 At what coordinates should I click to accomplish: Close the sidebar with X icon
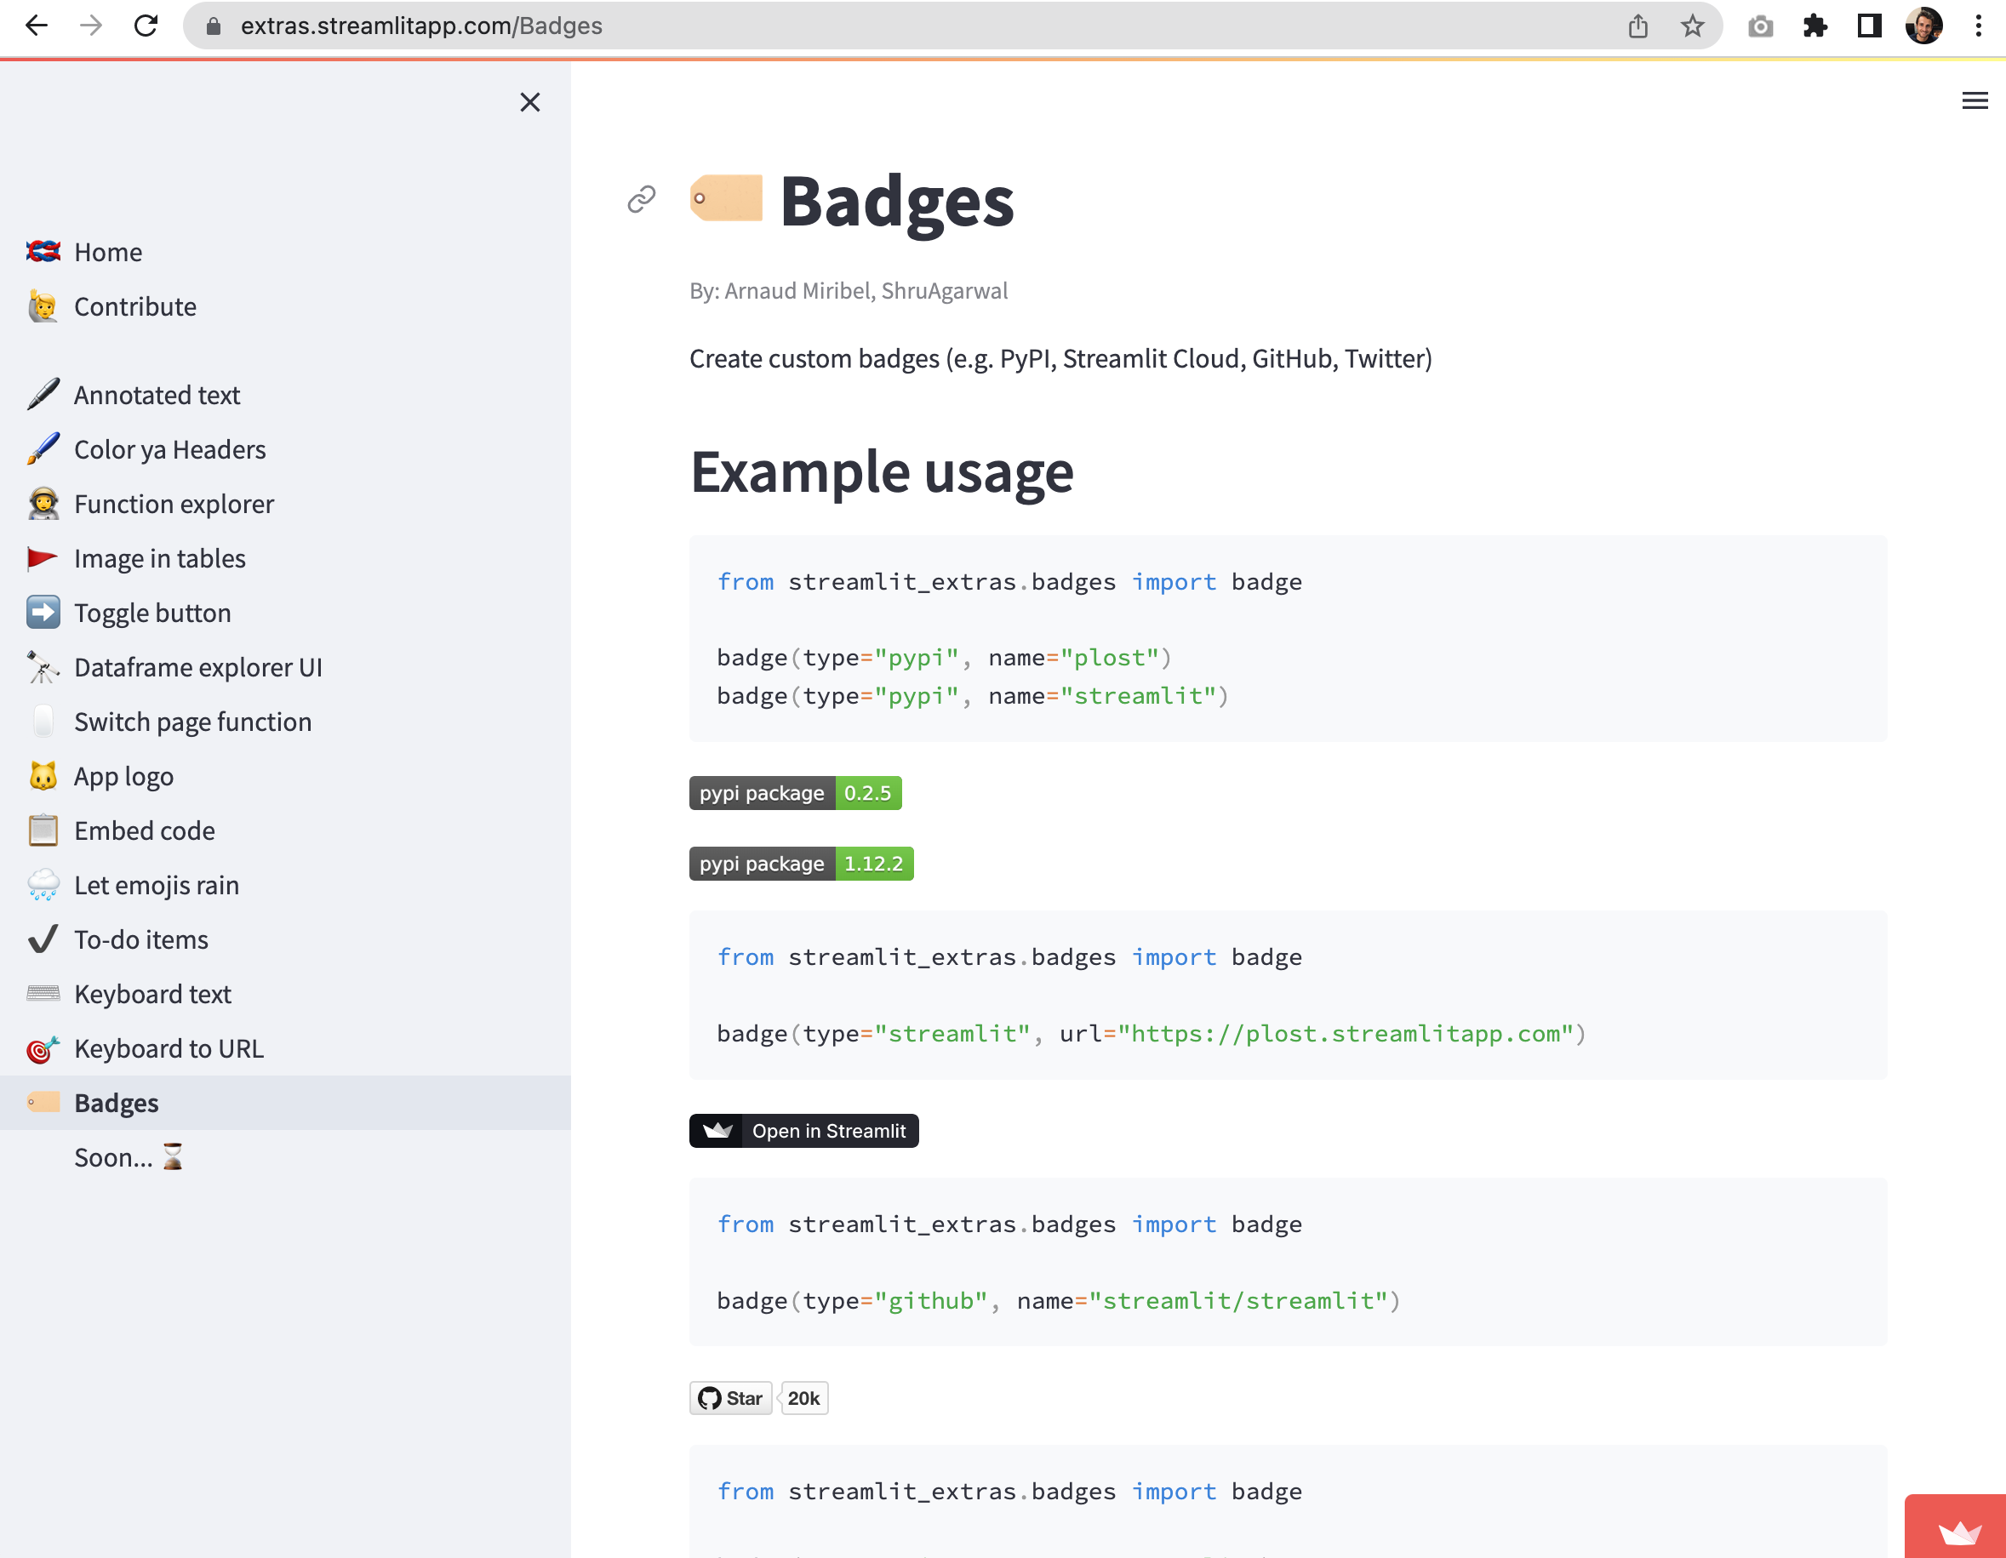point(530,102)
